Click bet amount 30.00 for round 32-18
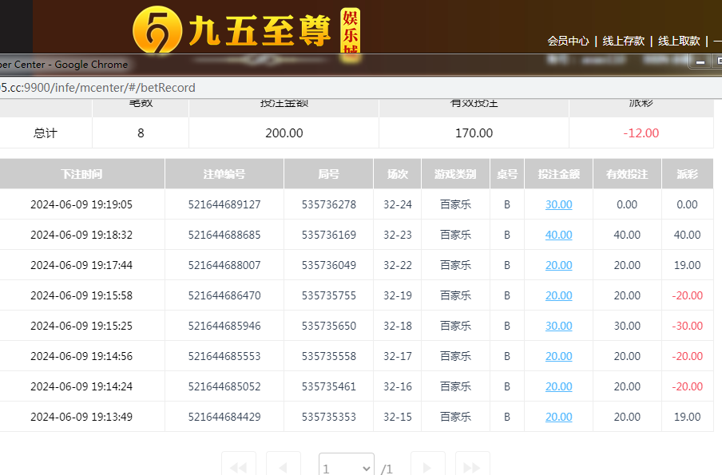The height and width of the screenshot is (475, 722). [558, 326]
